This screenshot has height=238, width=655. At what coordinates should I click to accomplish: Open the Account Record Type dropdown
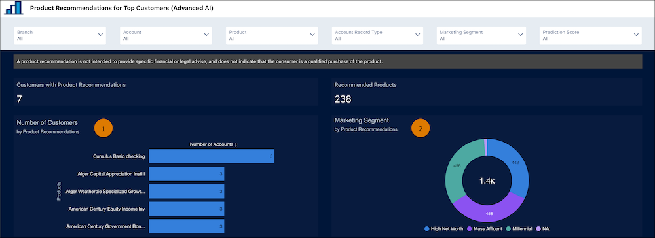pyautogui.click(x=378, y=35)
